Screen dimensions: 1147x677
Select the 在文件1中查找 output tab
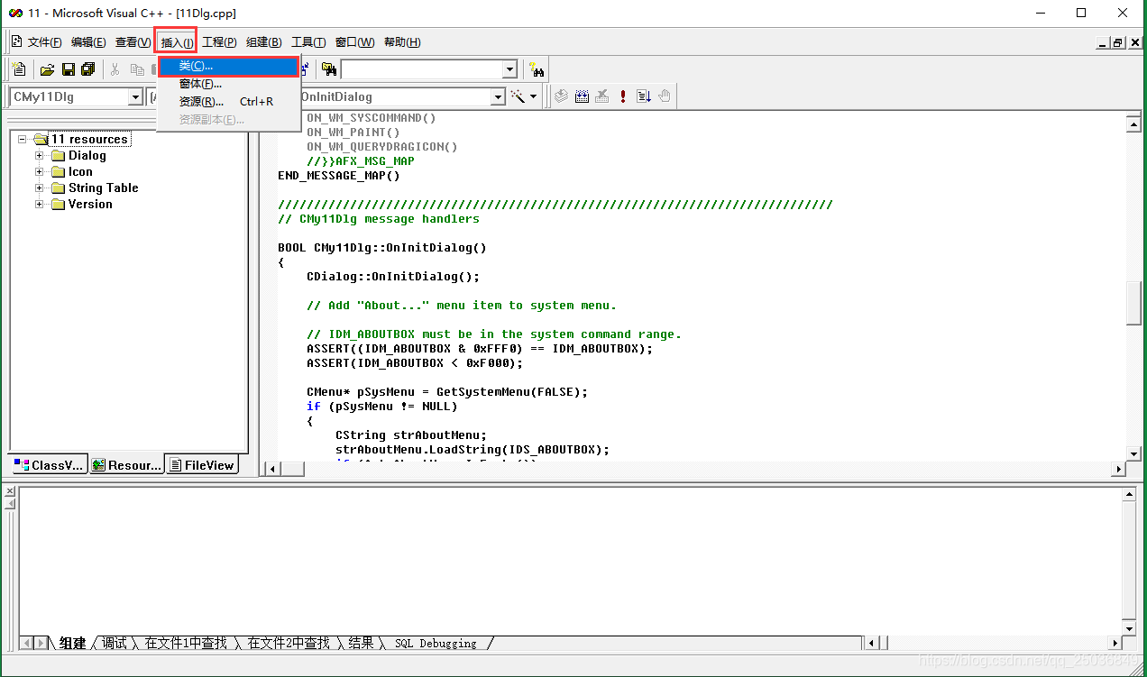[186, 643]
